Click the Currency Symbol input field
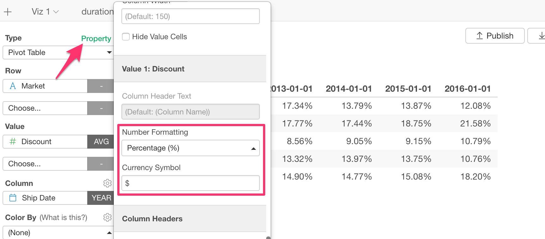 [x=191, y=183]
